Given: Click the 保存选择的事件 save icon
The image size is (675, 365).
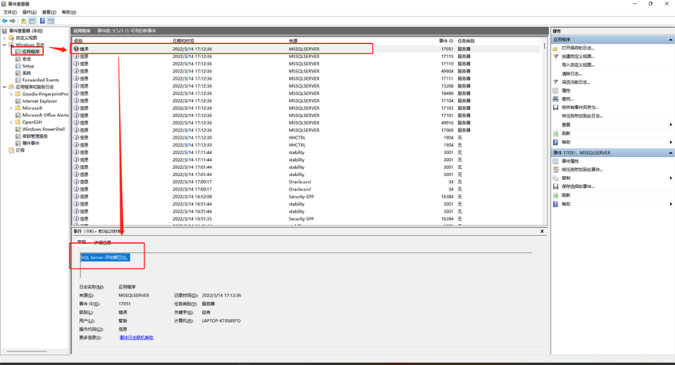Looking at the screenshot, I should tap(556, 186).
